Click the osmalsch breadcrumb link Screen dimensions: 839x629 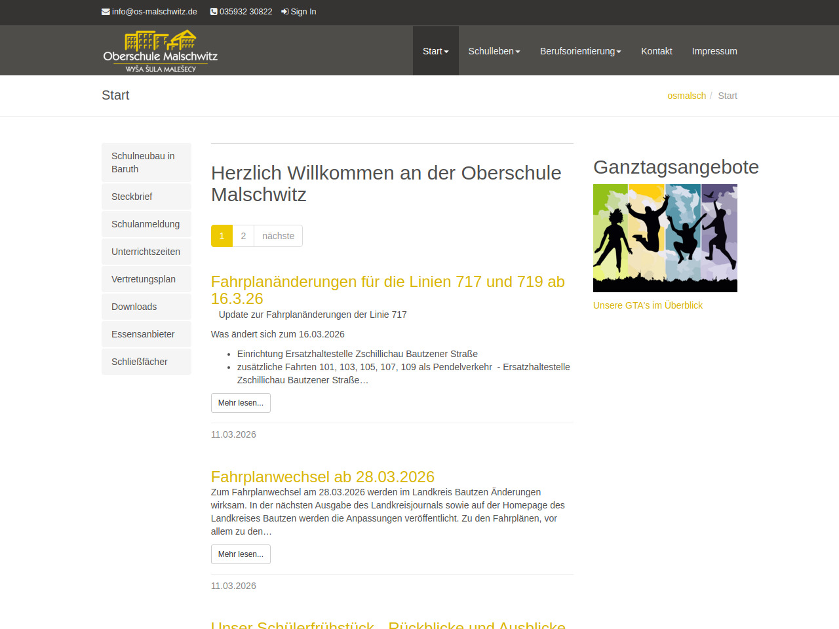point(686,96)
